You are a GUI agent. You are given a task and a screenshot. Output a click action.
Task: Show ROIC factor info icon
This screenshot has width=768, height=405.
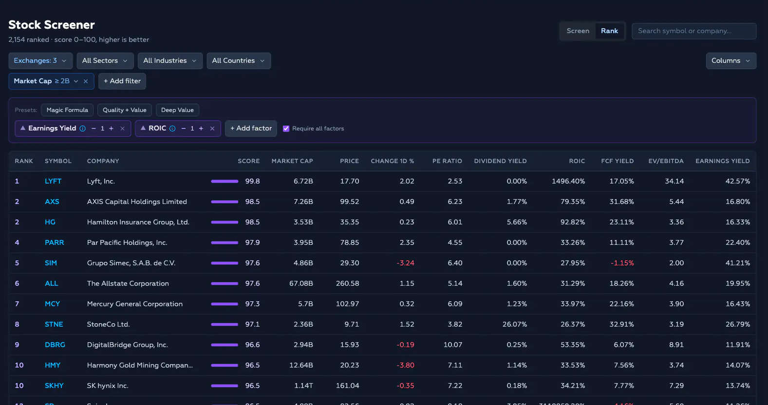tap(172, 129)
